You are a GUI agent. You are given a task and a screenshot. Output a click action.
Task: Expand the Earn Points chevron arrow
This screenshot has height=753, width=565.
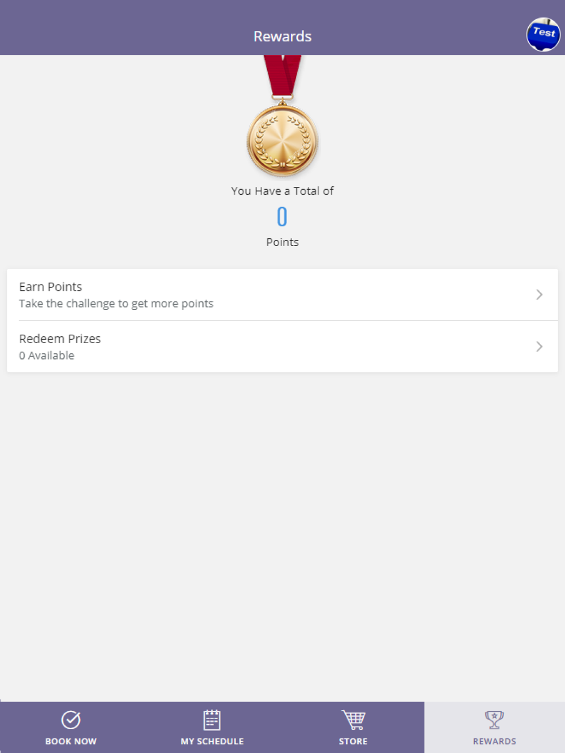point(539,295)
